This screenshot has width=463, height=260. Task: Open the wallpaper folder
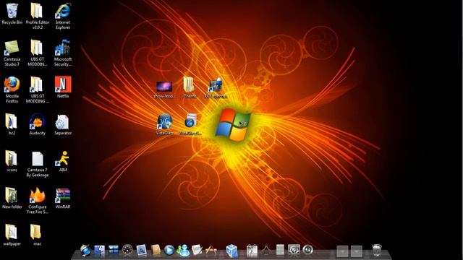pyautogui.click(x=12, y=235)
